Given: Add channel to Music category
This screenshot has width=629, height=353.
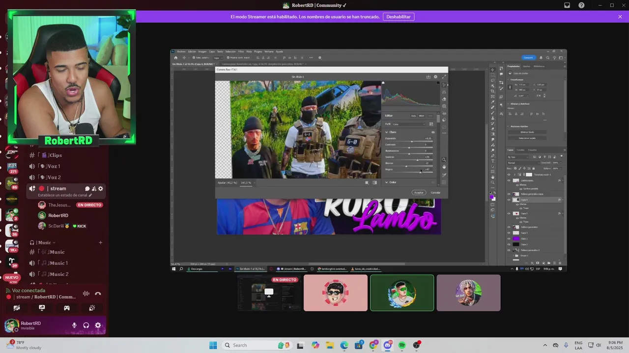Looking at the screenshot, I should tap(100, 243).
